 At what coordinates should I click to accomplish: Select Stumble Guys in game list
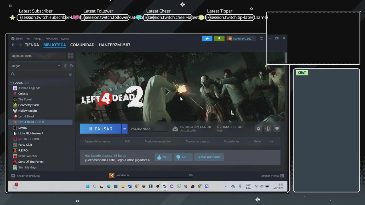pyautogui.click(x=40, y=167)
